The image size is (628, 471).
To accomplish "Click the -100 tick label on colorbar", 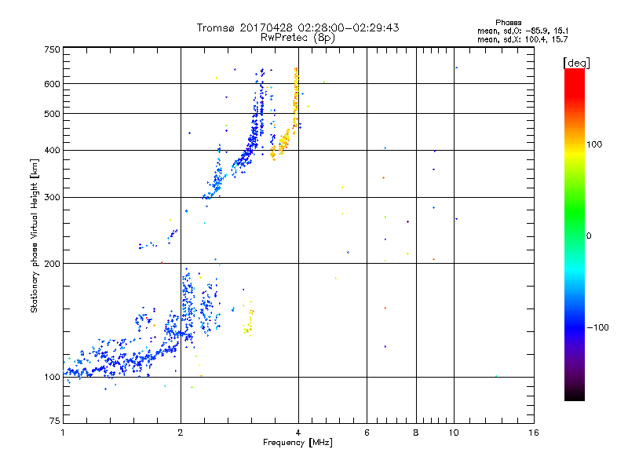I will (x=598, y=327).
